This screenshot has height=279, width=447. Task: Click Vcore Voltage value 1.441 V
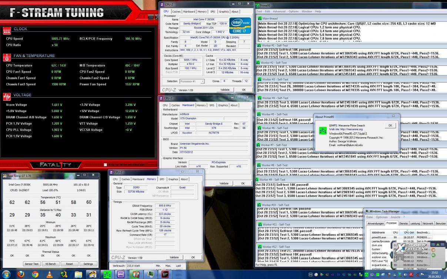coord(57,105)
